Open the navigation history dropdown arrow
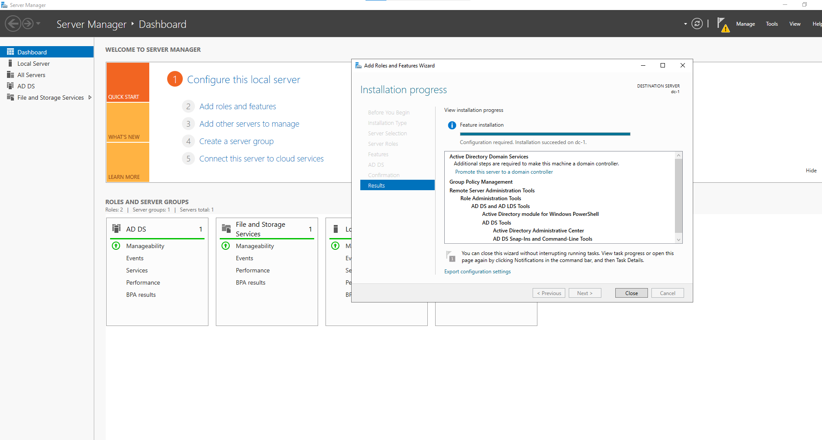This screenshot has height=440, width=822. tap(38, 24)
